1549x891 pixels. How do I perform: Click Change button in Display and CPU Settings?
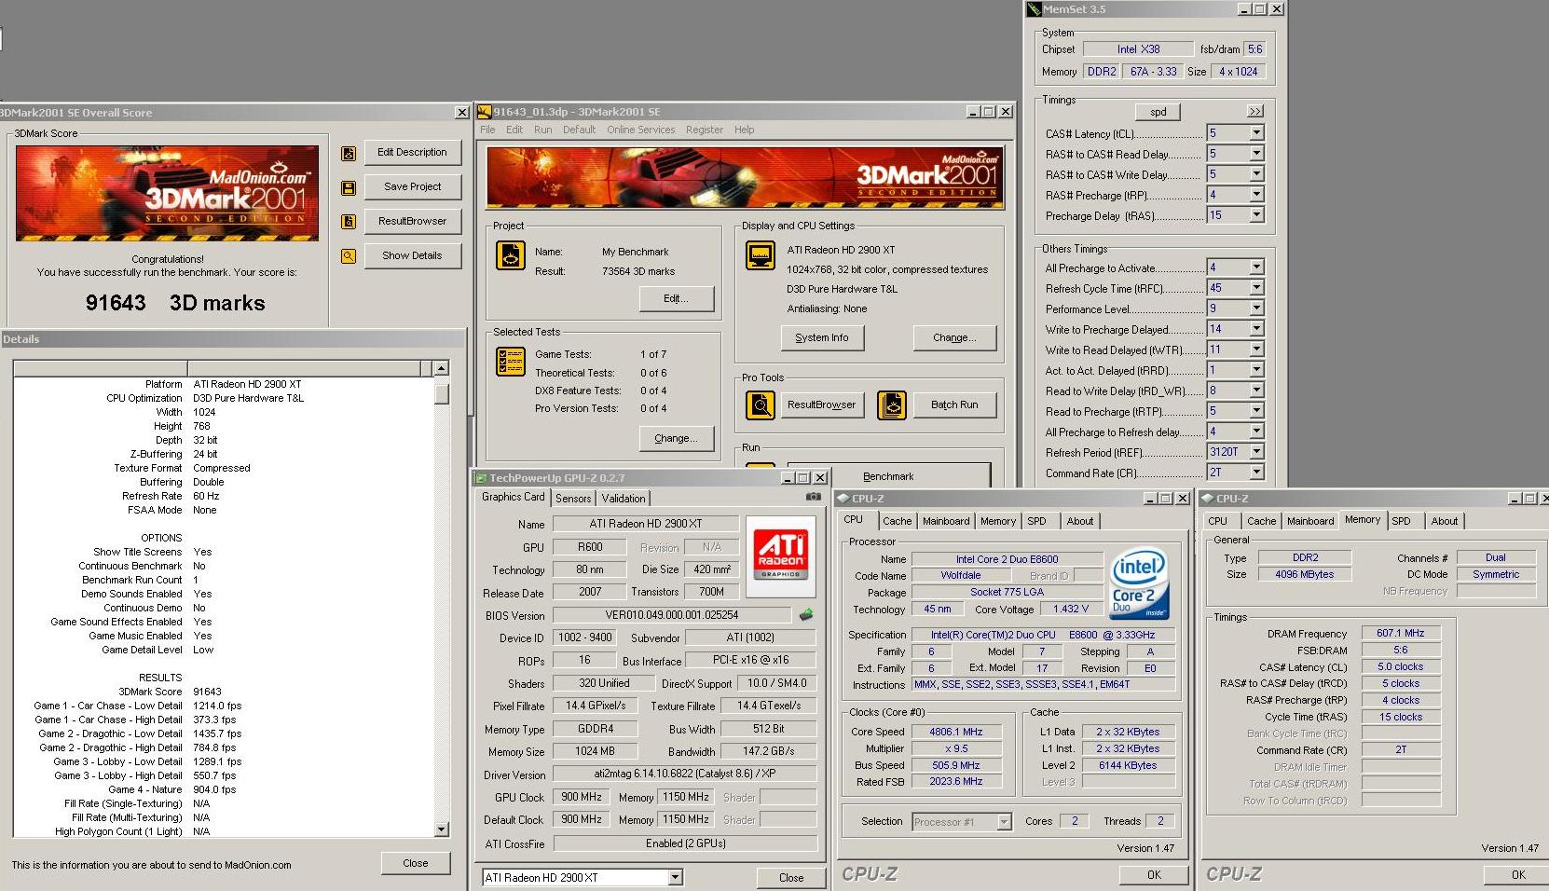954,338
